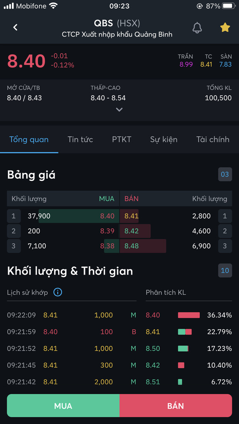Open info icon beside Lịch sử khớp
The width and height of the screenshot is (239, 424).
tap(58, 292)
